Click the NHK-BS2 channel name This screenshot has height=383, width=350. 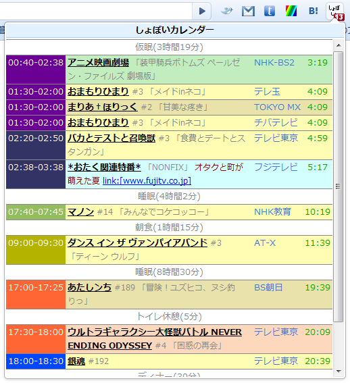pos(274,63)
